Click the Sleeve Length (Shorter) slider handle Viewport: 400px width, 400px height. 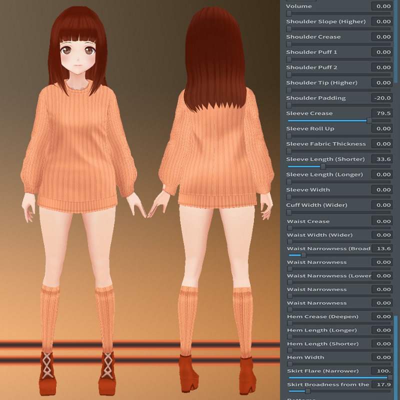[x=323, y=166]
